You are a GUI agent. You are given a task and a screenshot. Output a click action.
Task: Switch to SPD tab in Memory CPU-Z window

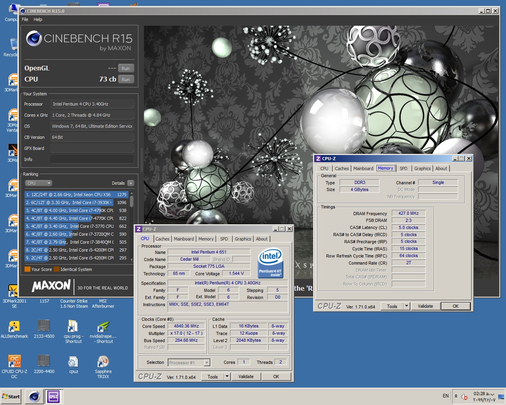(403, 168)
